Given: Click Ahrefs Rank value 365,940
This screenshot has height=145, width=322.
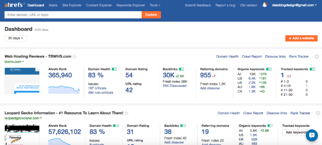Looking at the screenshot, I should (60, 75).
